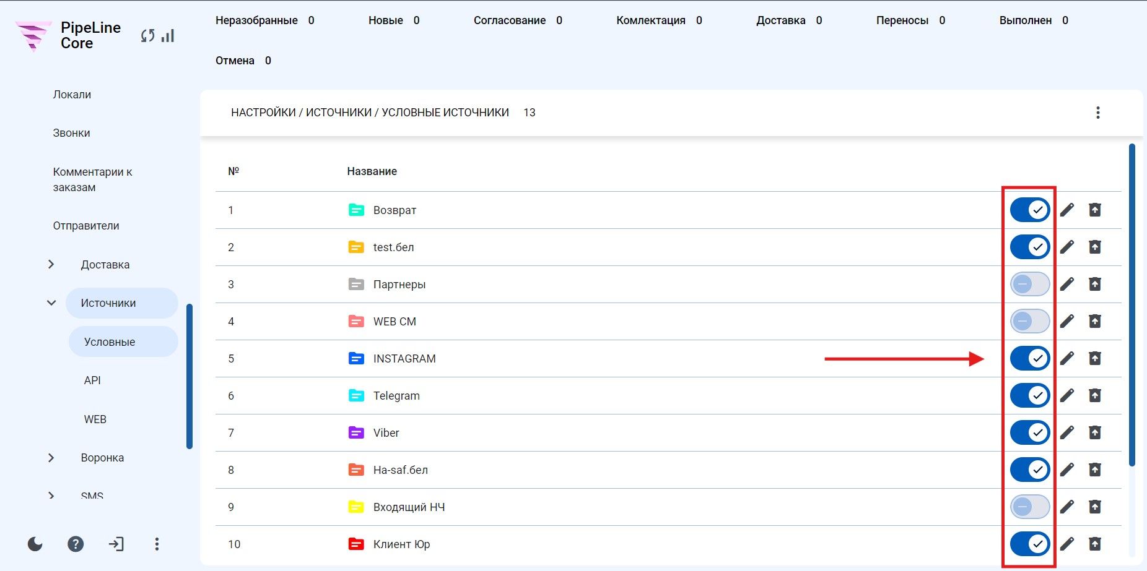This screenshot has width=1147, height=571.
Task: Open the Локали menu item
Action: tap(72, 95)
